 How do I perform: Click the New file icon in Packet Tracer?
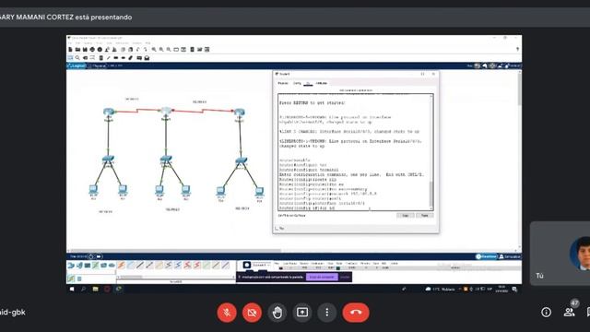[70, 49]
